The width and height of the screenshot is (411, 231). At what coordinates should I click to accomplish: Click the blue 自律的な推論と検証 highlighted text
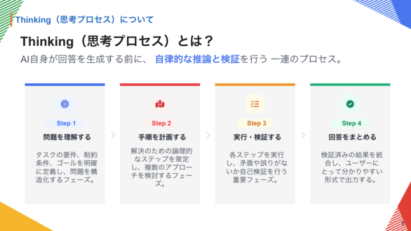[197, 58]
